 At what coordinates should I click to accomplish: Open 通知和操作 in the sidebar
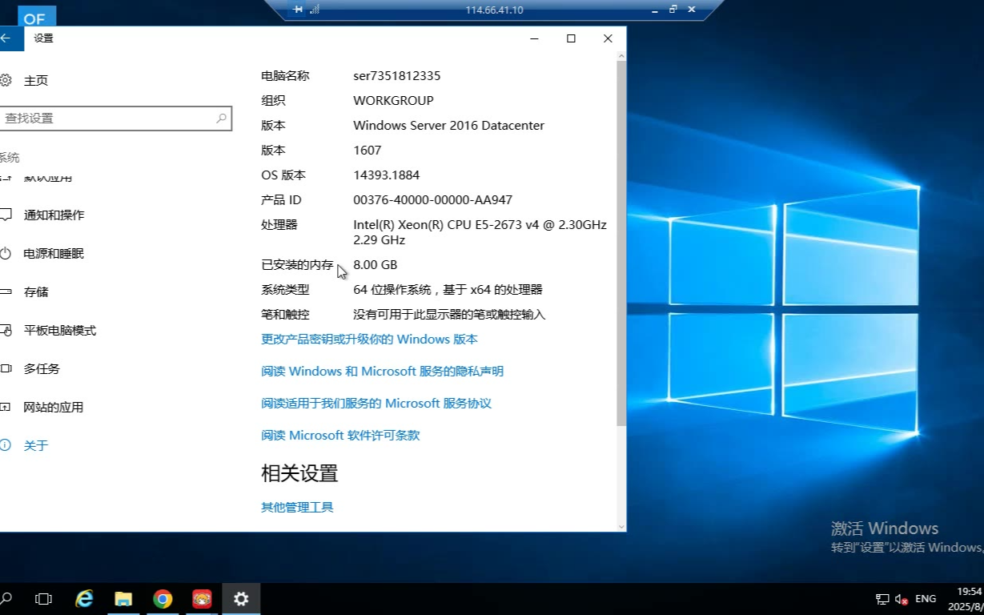point(42,215)
